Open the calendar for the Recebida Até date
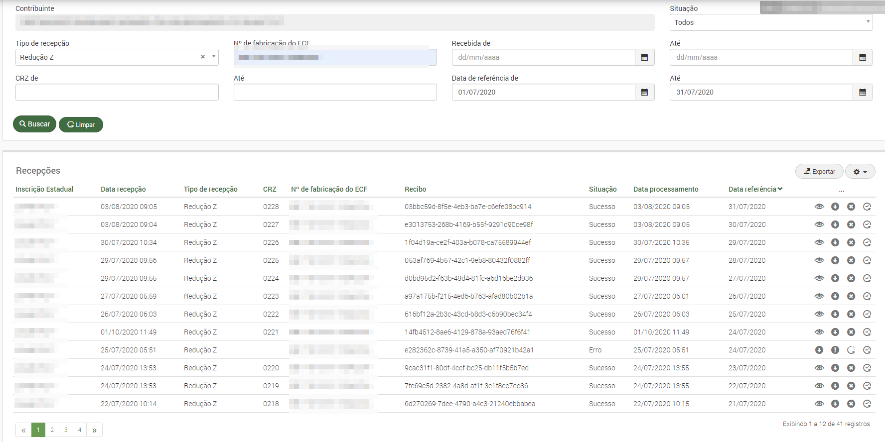Image resolution: width=885 pixels, height=442 pixels. [863, 57]
